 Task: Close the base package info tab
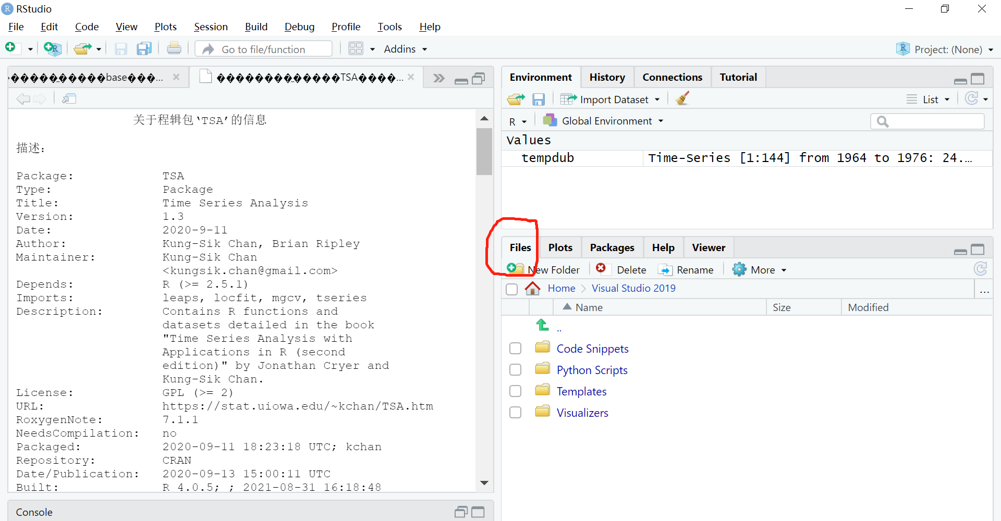tap(176, 77)
